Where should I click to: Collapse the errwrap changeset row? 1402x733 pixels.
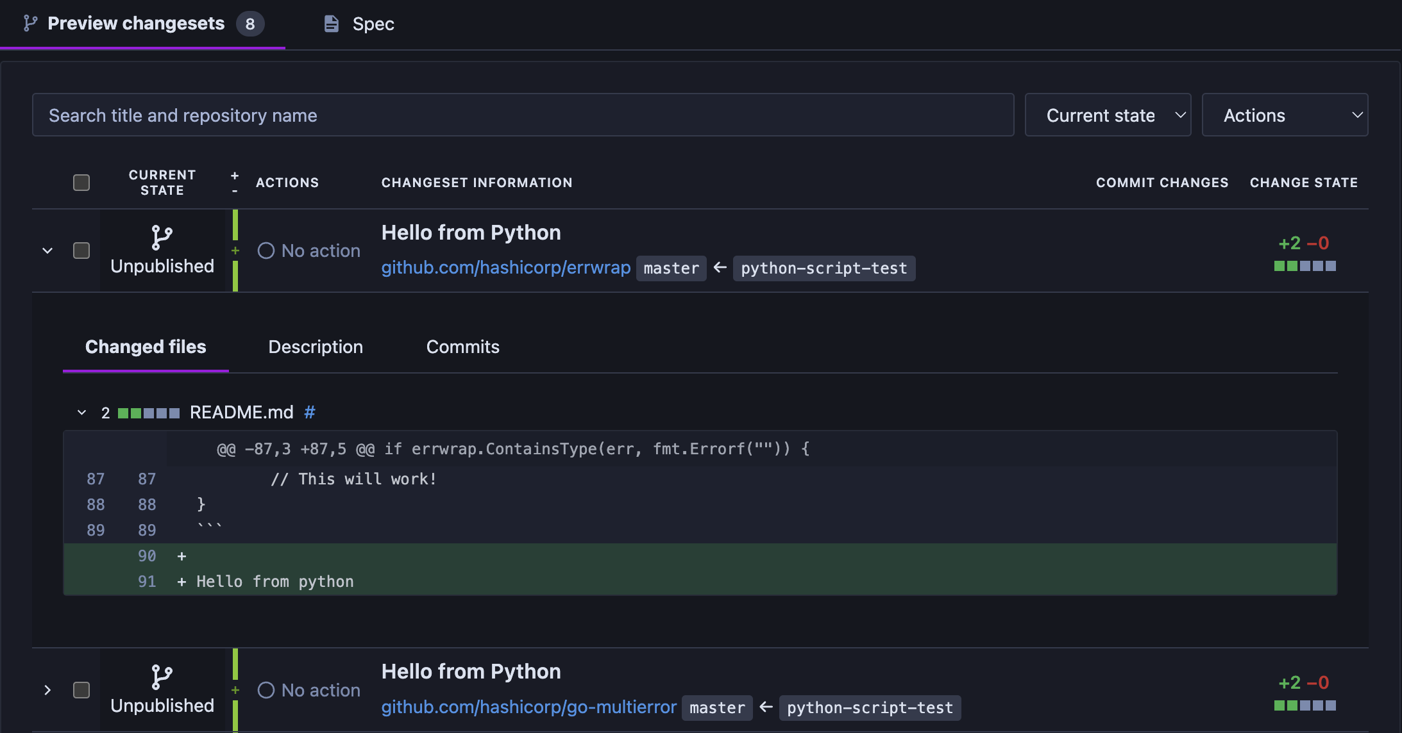coord(47,251)
